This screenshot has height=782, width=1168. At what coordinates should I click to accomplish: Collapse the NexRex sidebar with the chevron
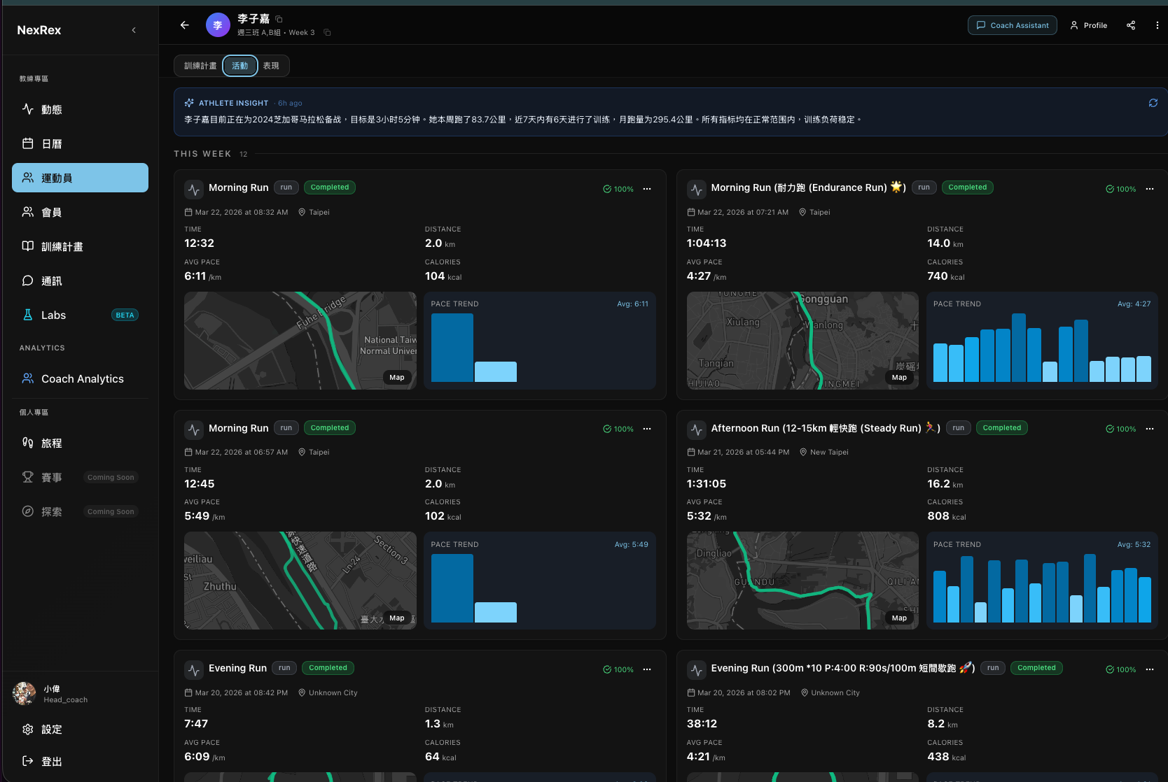pyautogui.click(x=134, y=30)
